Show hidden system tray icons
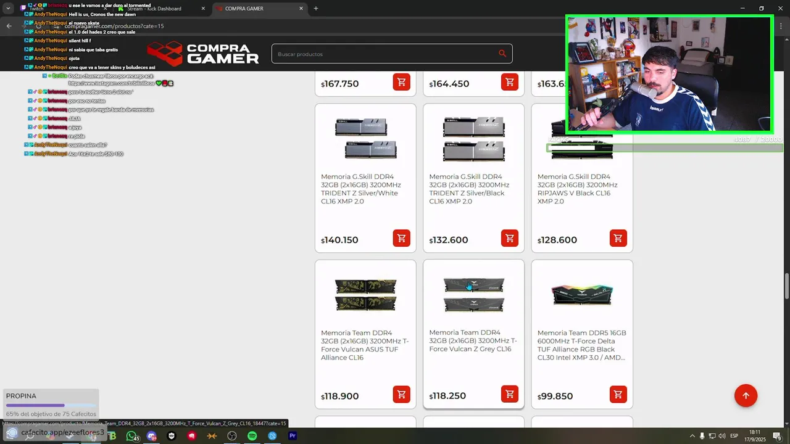 (692, 436)
